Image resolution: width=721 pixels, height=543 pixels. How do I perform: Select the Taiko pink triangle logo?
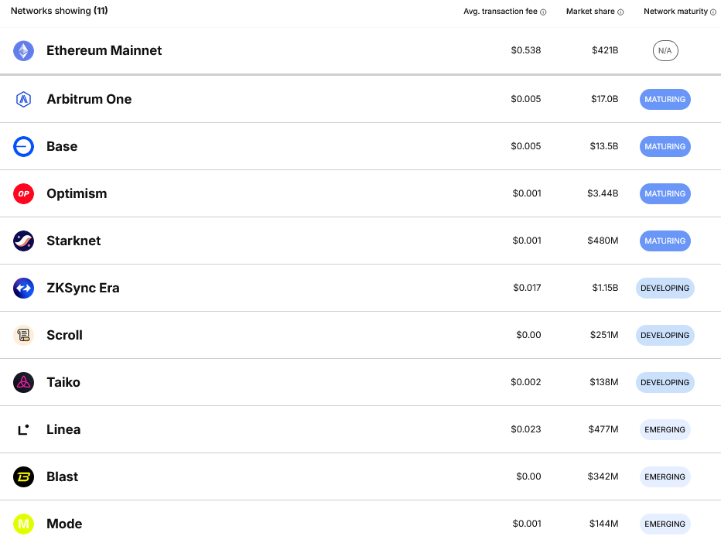[x=23, y=383]
